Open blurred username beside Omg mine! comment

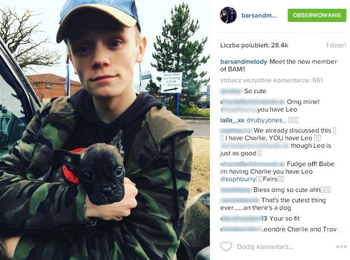point(252,102)
